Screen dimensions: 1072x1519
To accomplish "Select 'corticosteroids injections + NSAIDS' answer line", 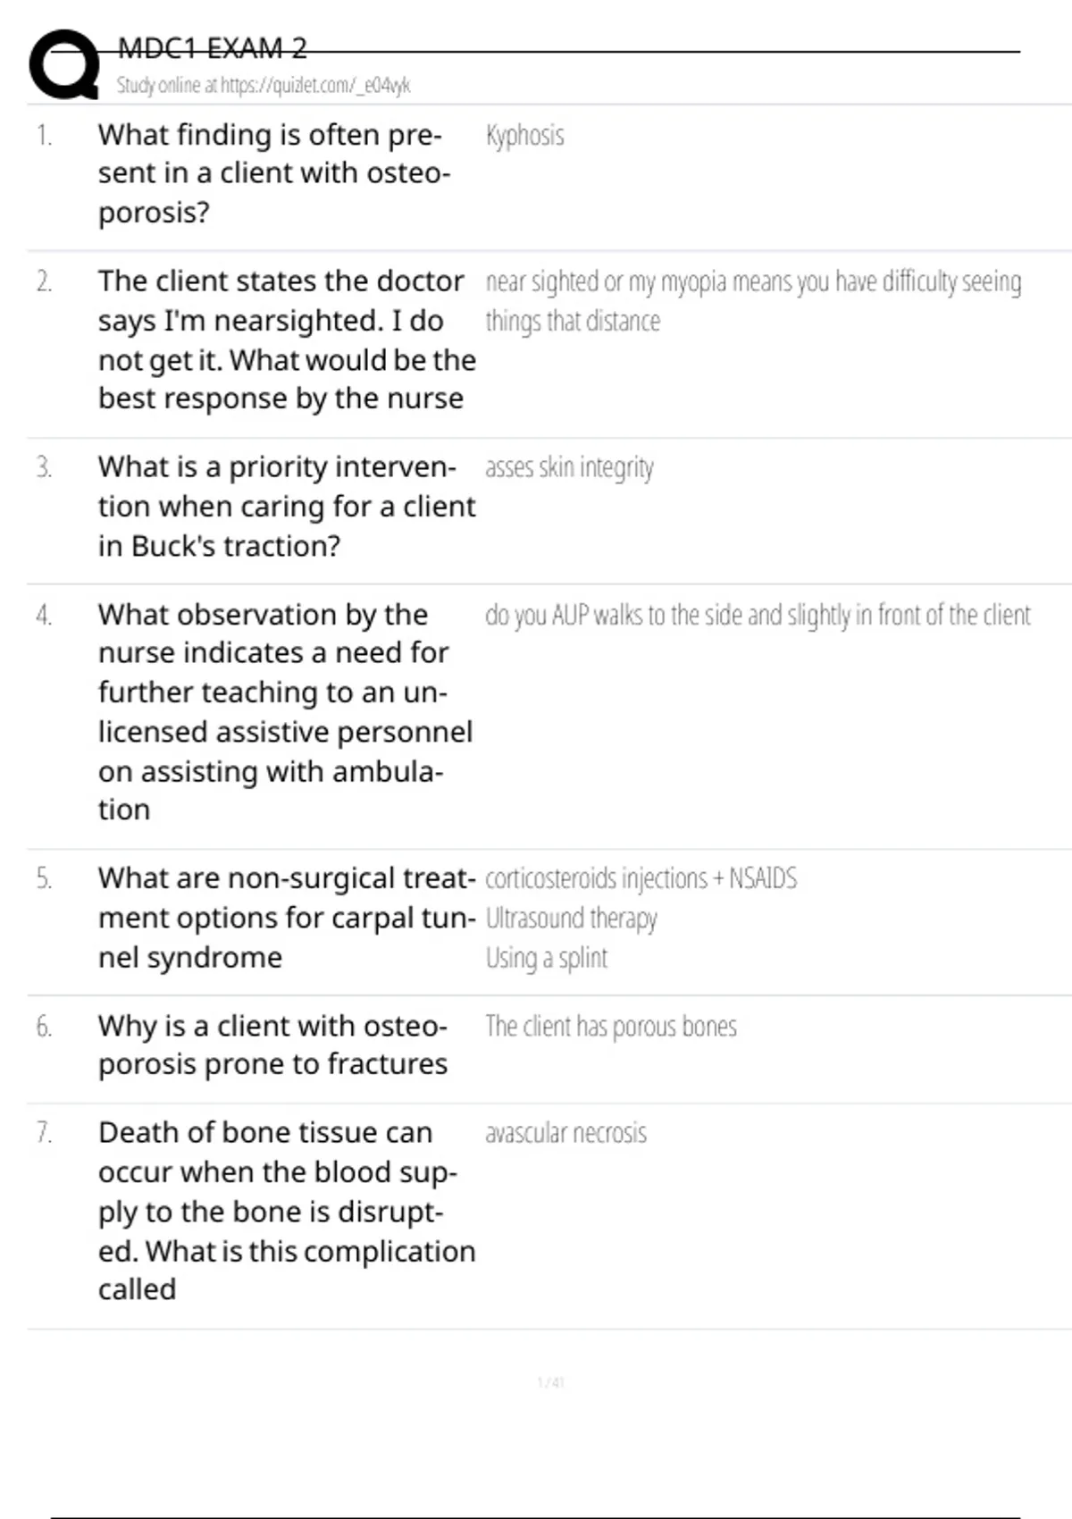I will 641,878.
